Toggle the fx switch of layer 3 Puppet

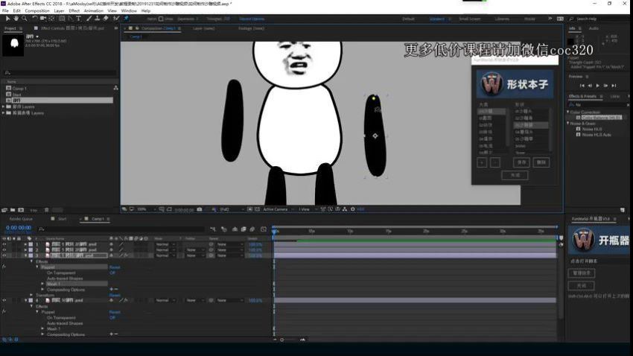pyautogui.click(x=4, y=267)
